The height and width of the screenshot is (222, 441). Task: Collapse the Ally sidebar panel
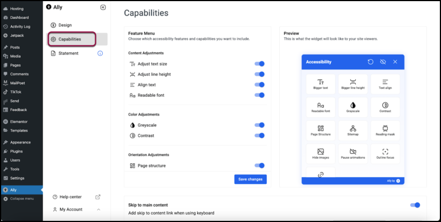click(103, 7)
